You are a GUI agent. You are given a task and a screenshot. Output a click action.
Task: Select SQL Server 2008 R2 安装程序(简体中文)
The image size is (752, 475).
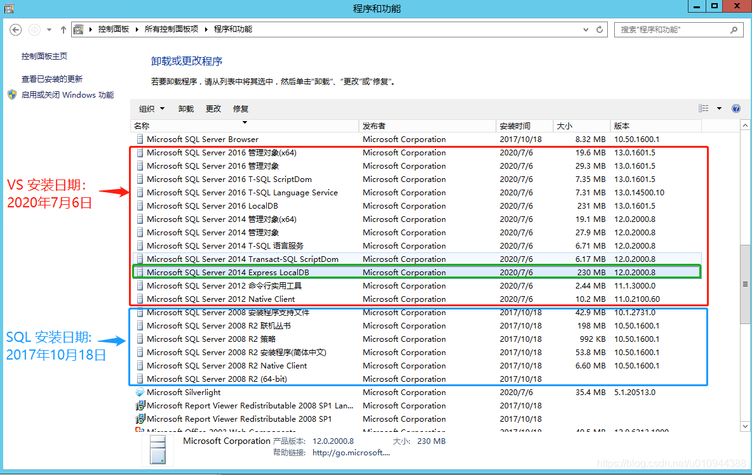[416, 353]
